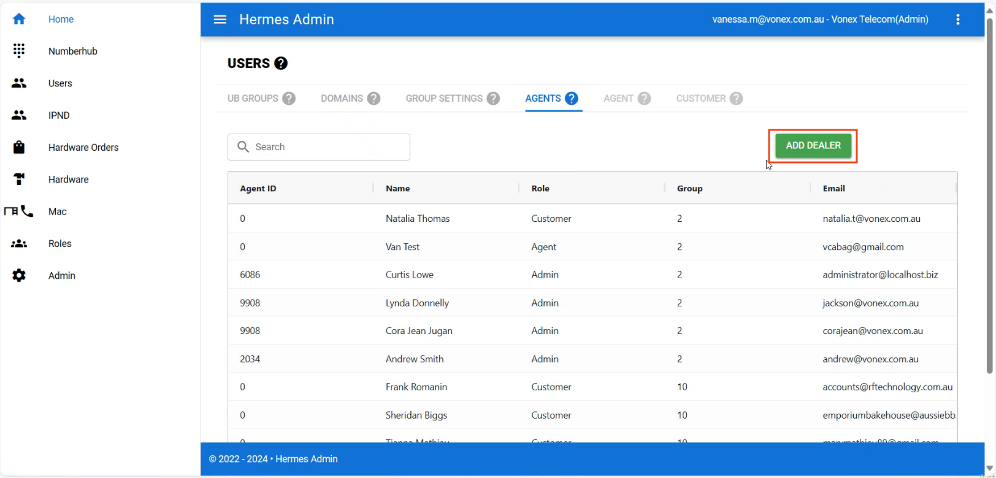
Task: Click help icon next to Domains tab
Action: (373, 98)
